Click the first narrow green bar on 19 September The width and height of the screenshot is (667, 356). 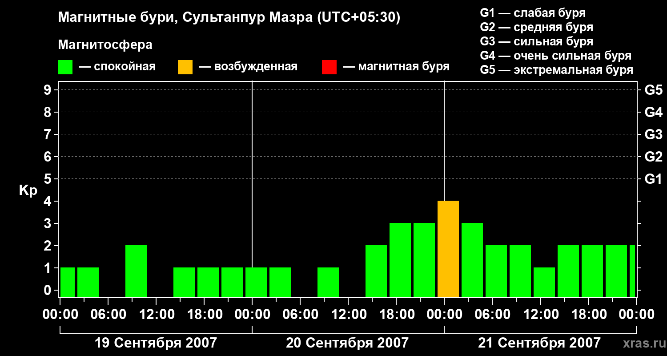click(x=68, y=283)
